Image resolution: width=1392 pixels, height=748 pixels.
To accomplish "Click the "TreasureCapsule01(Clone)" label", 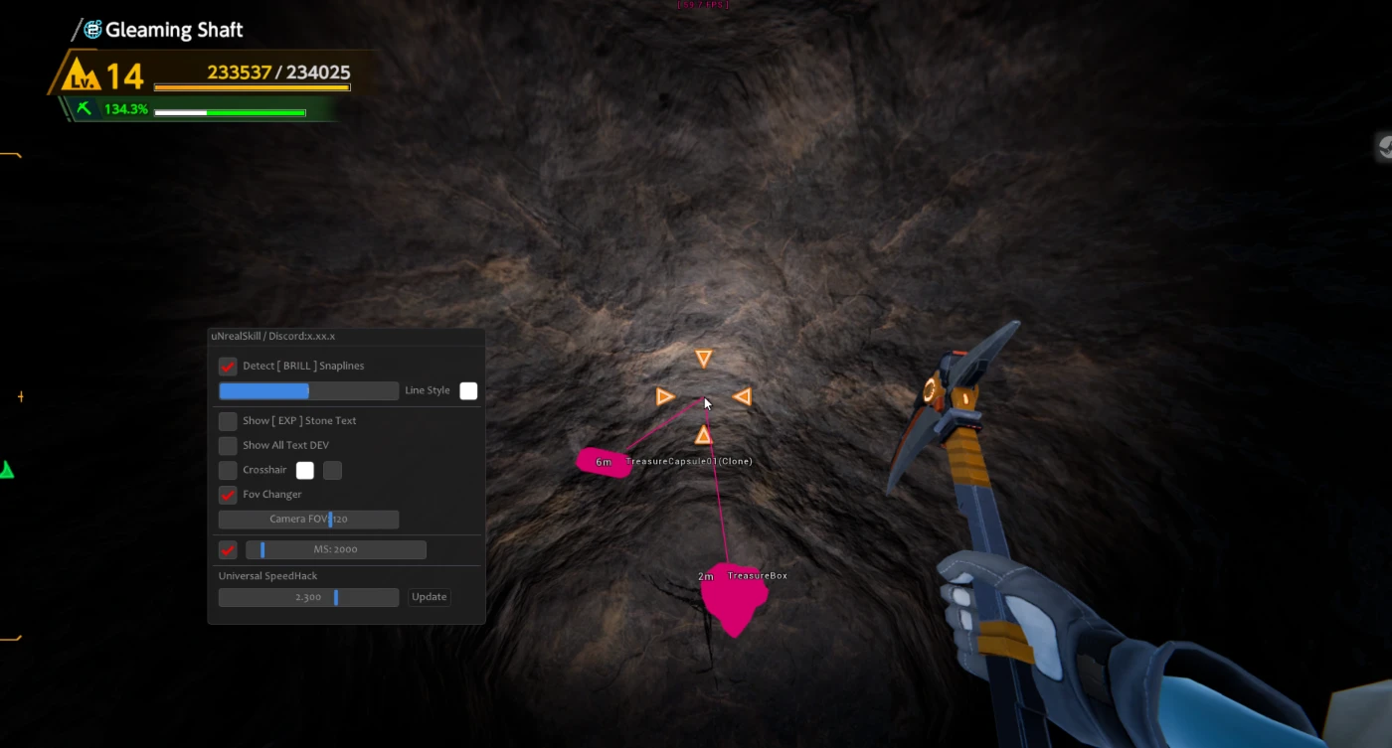I will (x=689, y=461).
